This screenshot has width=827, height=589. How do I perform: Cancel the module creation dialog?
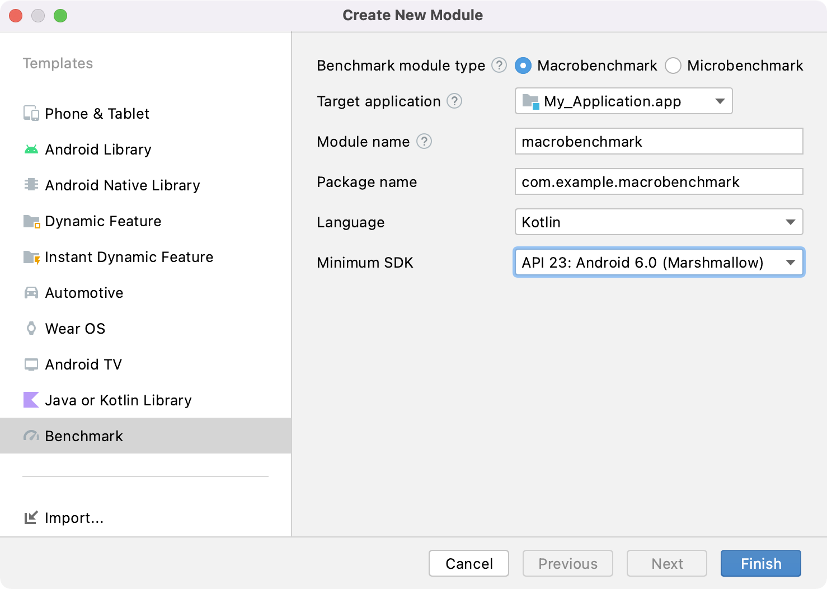(x=468, y=563)
